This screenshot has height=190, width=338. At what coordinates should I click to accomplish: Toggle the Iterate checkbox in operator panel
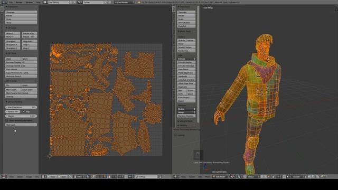click(x=175, y=135)
